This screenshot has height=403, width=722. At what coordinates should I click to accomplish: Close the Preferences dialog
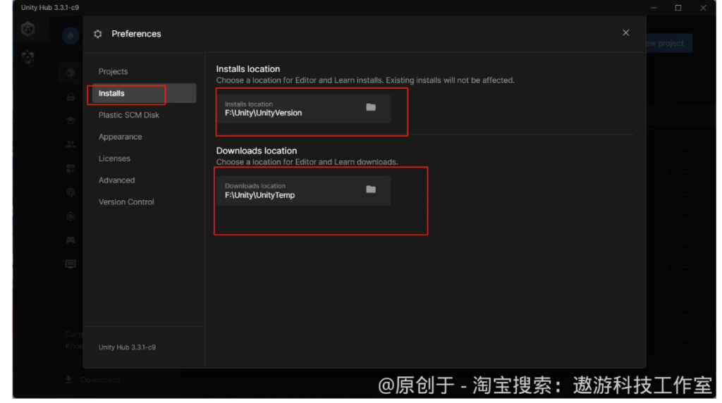coord(626,32)
